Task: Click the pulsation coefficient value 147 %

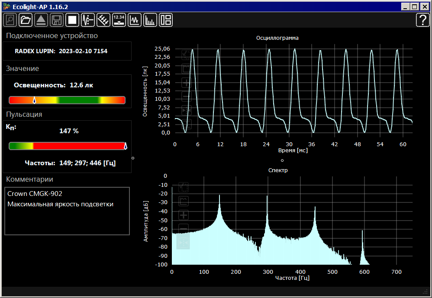Action: (x=69, y=131)
